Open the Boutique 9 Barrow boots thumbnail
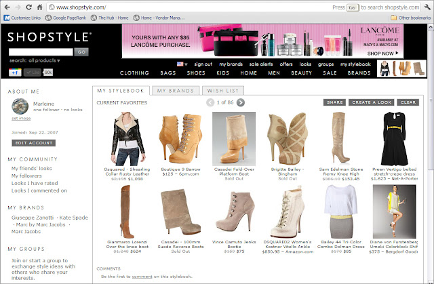 tap(180, 139)
